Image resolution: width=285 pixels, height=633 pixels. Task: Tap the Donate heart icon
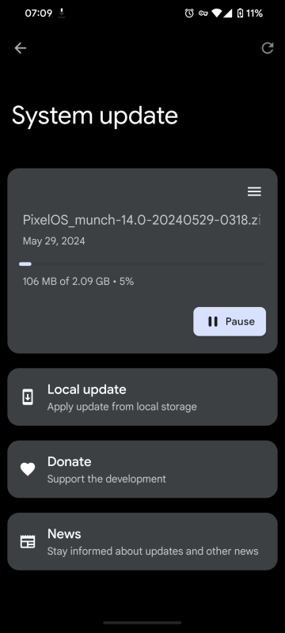tap(28, 469)
